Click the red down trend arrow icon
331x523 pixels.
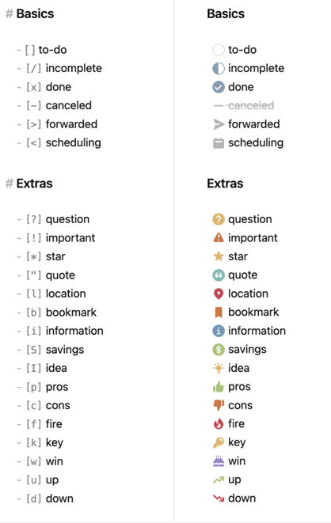[219, 498]
